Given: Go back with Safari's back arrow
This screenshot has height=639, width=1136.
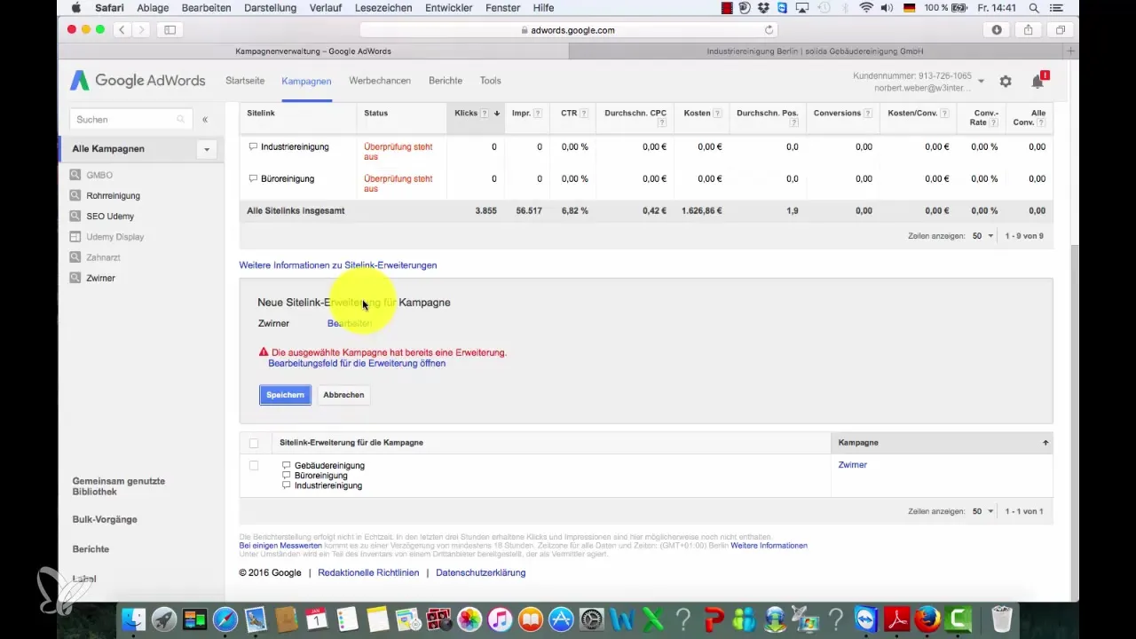Looking at the screenshot, I should 122,29.
